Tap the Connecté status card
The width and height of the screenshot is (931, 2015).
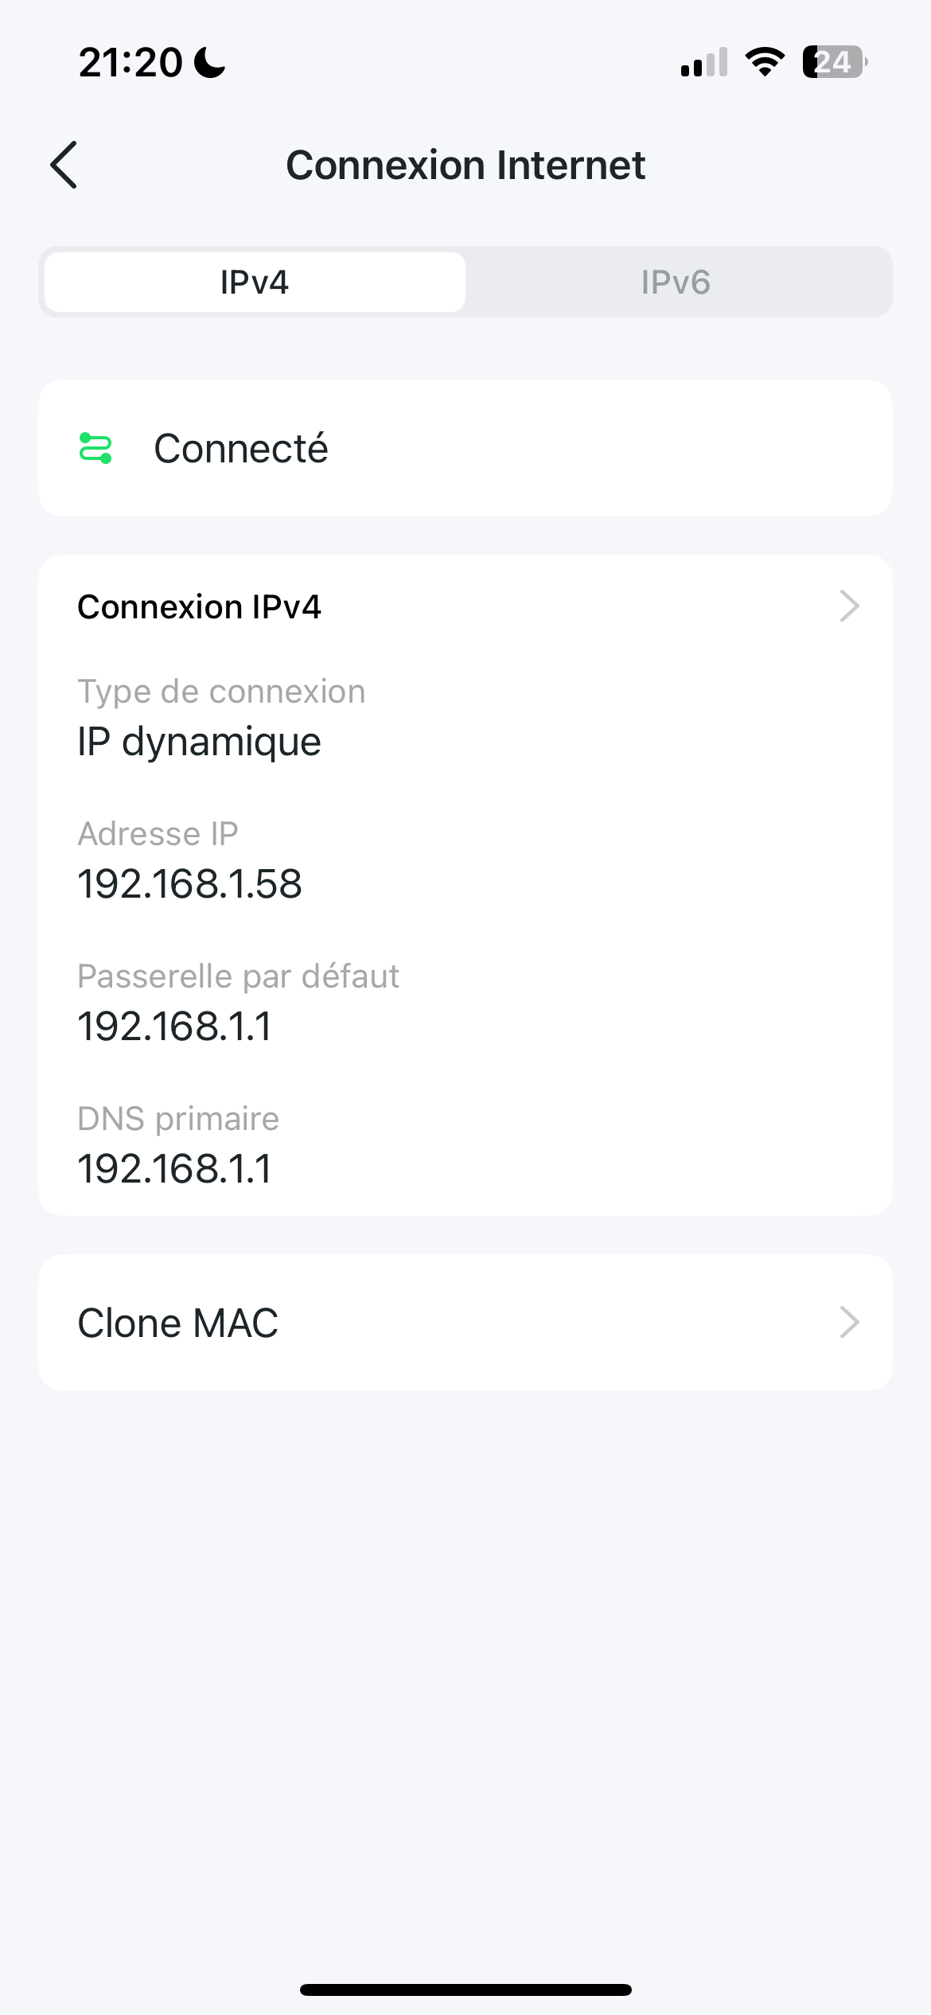click(x=465, y=448)
